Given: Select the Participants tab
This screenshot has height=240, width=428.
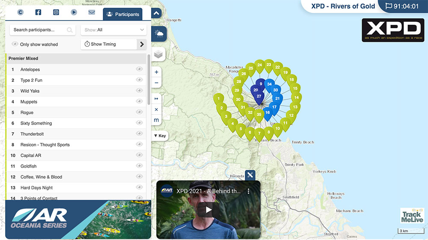Looking at the screenshot, I should click(x=122, y=14).
